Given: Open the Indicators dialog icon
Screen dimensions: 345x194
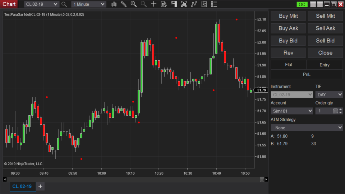Looking at the screenshot, I should (194, 4).
